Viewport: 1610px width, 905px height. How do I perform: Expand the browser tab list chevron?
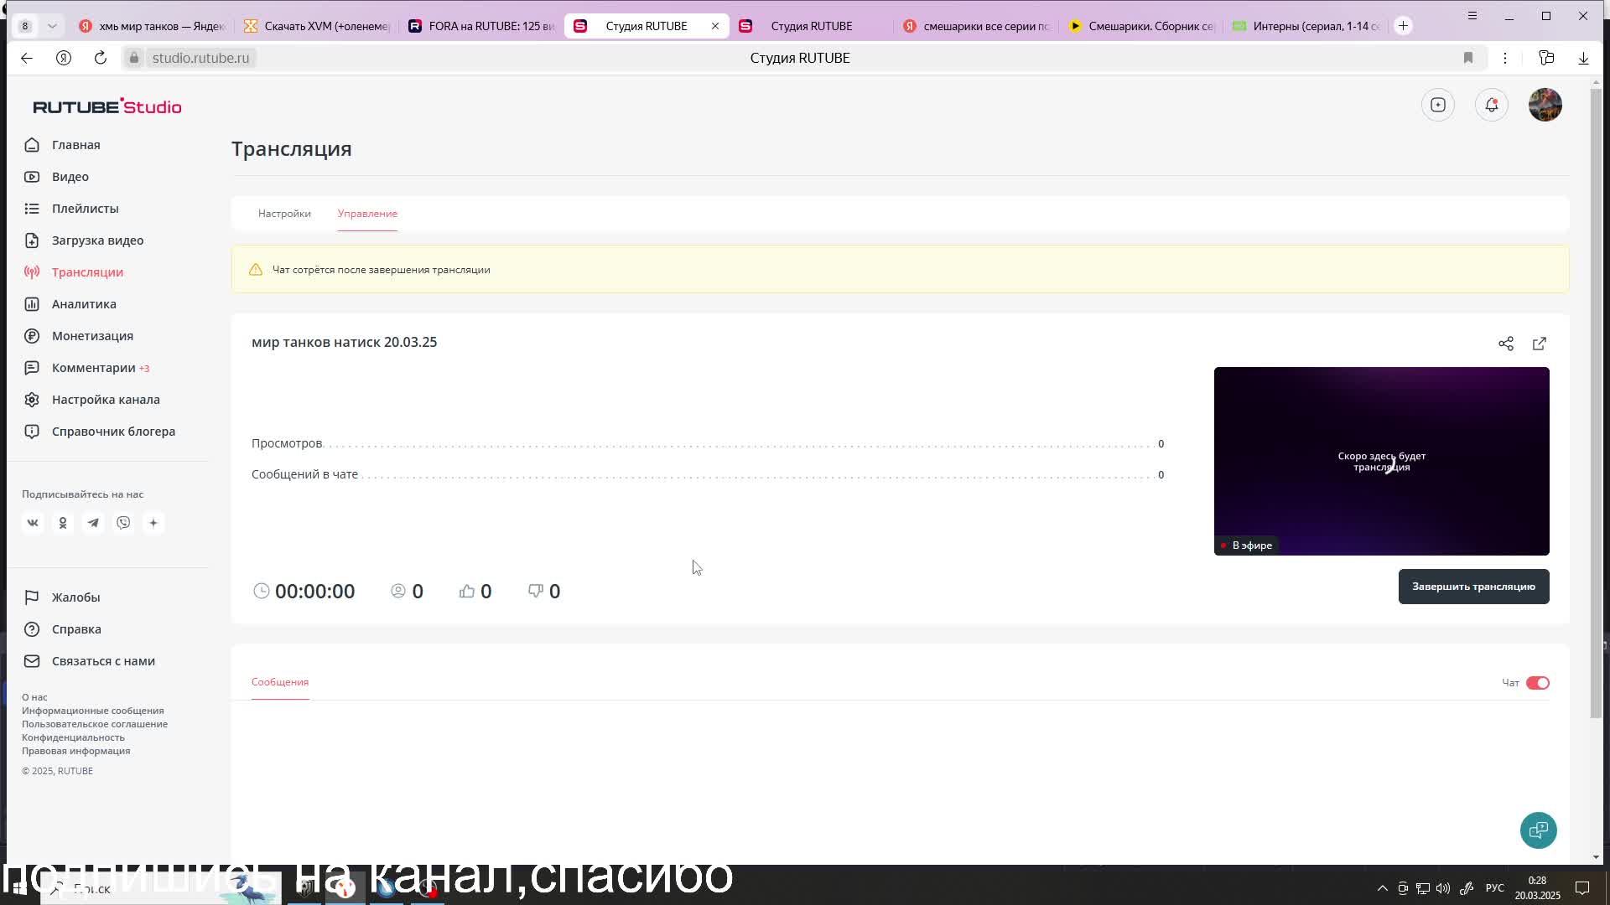point(52,26)
